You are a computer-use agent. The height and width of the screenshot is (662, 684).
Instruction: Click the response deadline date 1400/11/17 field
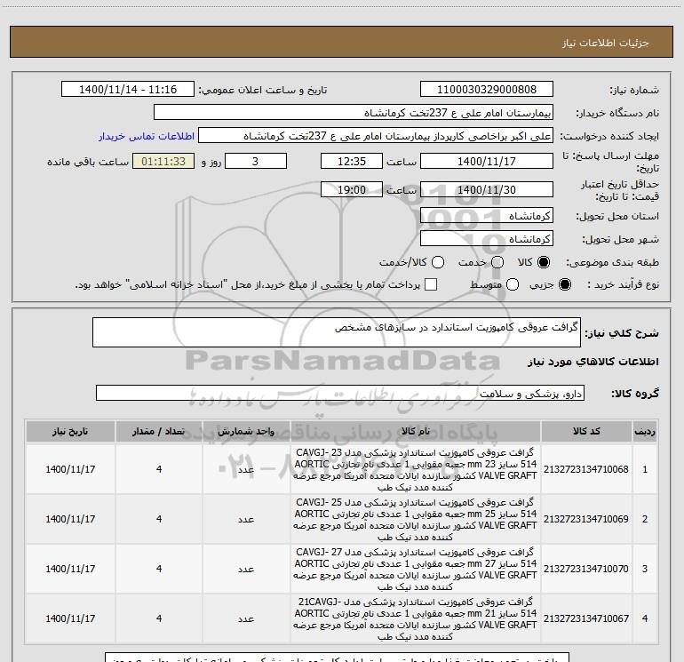point(487,161)
